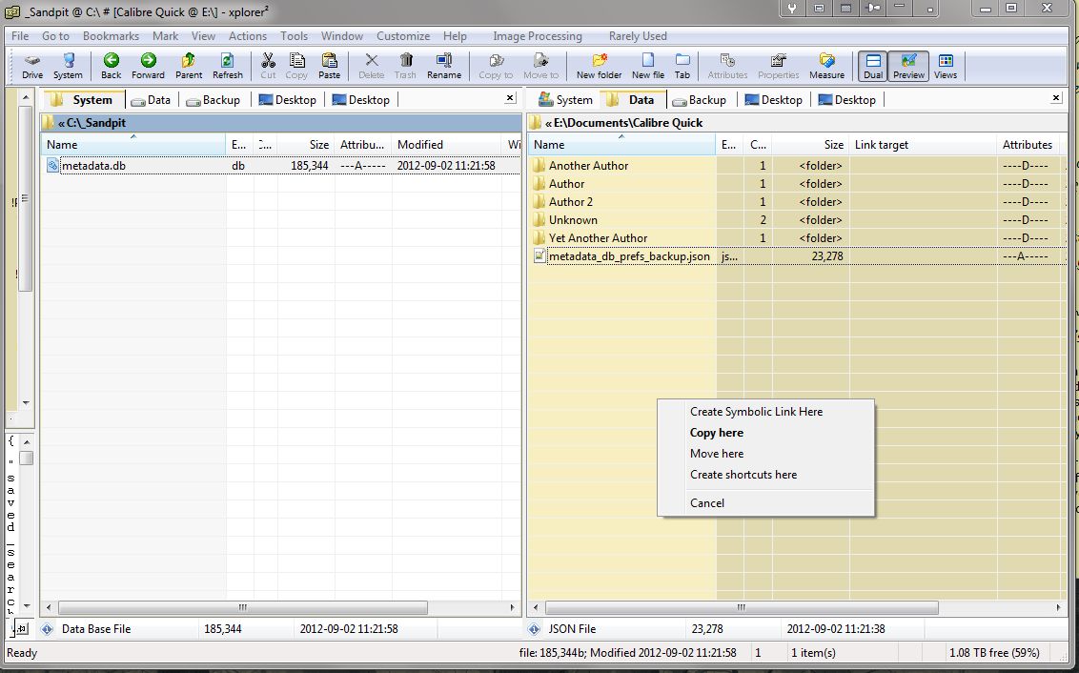Click the E:\Documents\Calibre Quick path bar
1079x673 pixels.
click(798, 123)
